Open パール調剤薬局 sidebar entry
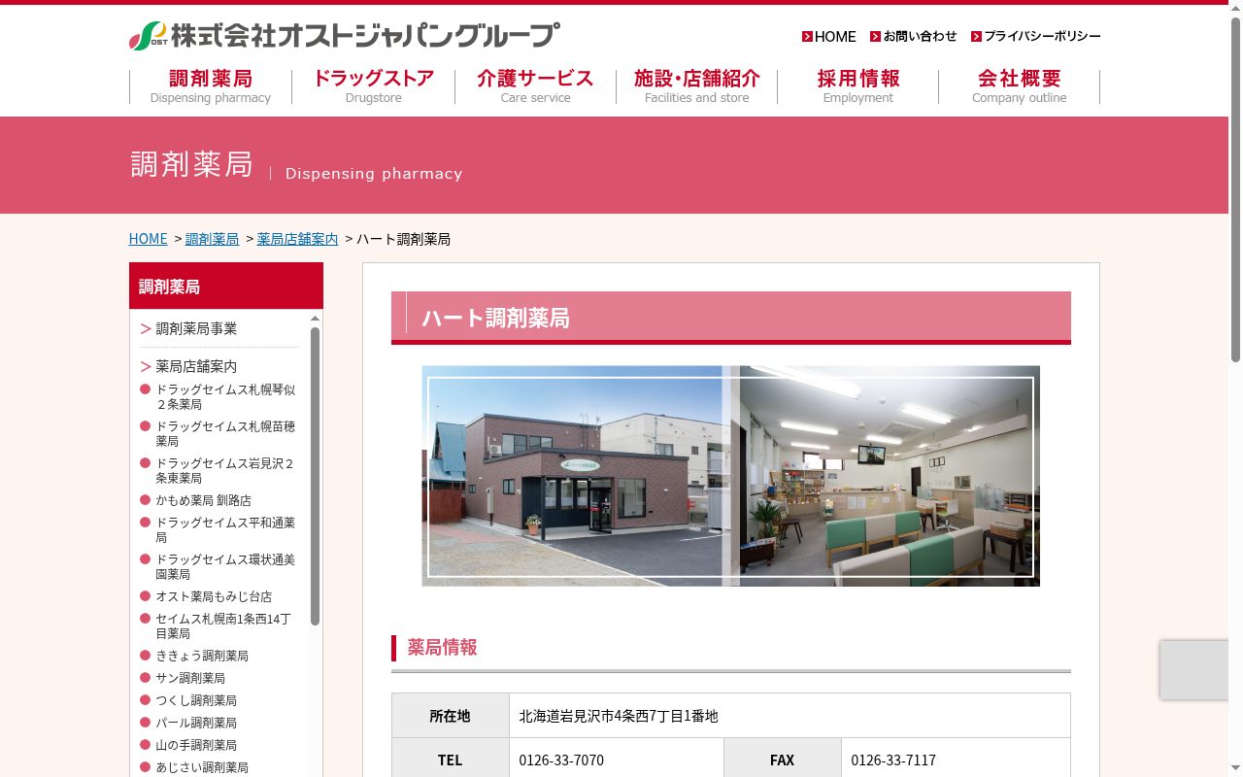 pyautogui.click(x=196, y=723)
